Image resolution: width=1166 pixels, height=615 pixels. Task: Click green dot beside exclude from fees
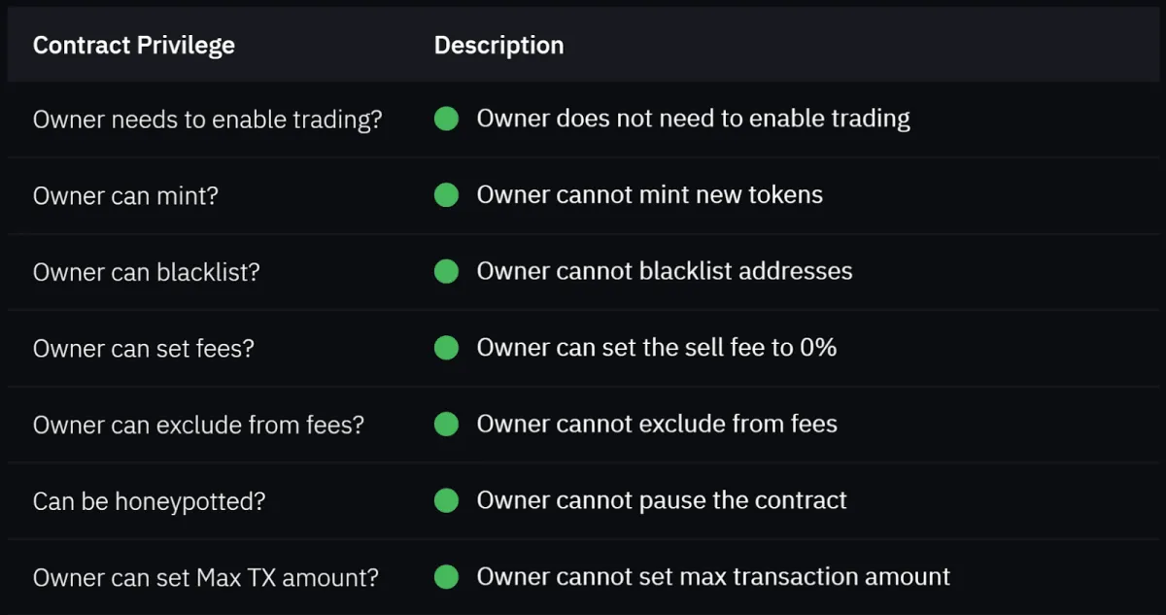click(446, 425)
